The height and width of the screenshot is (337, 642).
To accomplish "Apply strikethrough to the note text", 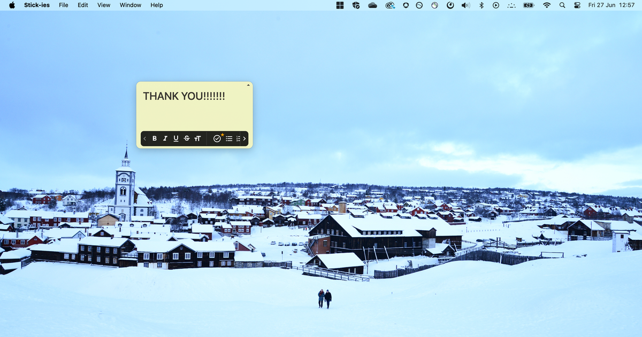I will pos(186,138).
